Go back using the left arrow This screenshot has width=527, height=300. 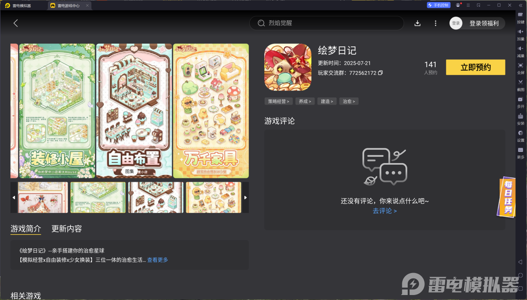pos(16,23)
